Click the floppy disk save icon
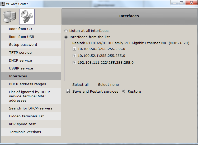This screenshot has height=145, width=198. coord(68,91)
